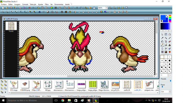The image size is (183, 103).
Task: Open the Ferramentas menu
Action: click(59, 4)
